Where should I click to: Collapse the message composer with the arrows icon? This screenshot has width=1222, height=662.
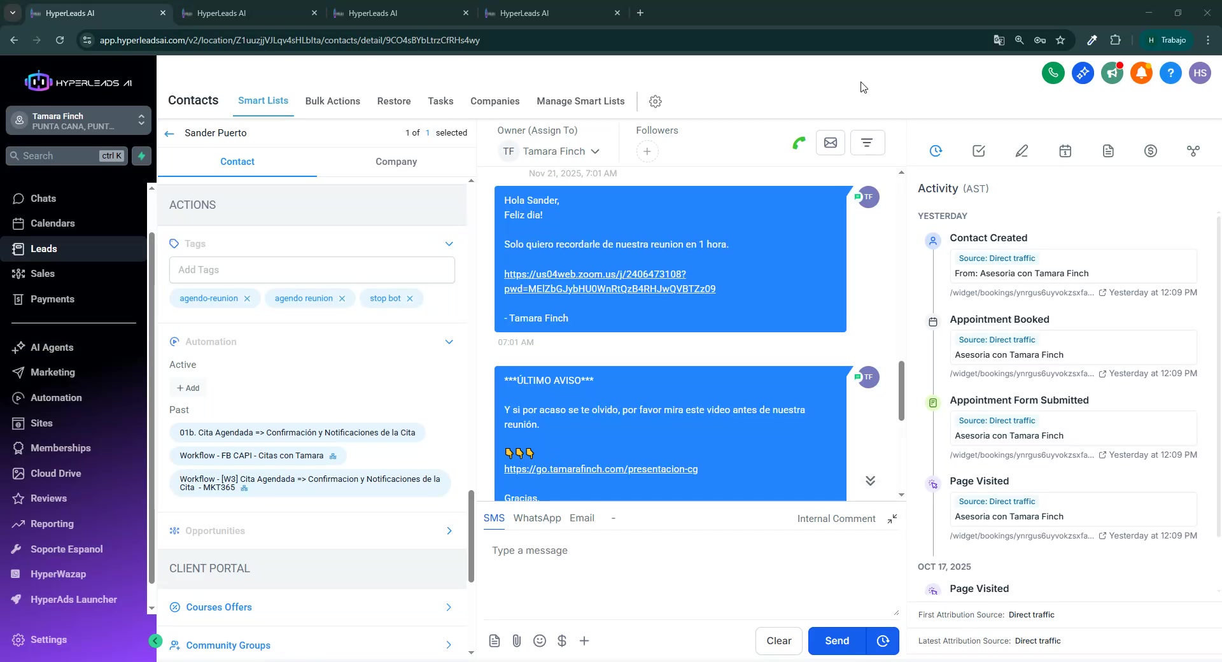(x=892, y=519)
